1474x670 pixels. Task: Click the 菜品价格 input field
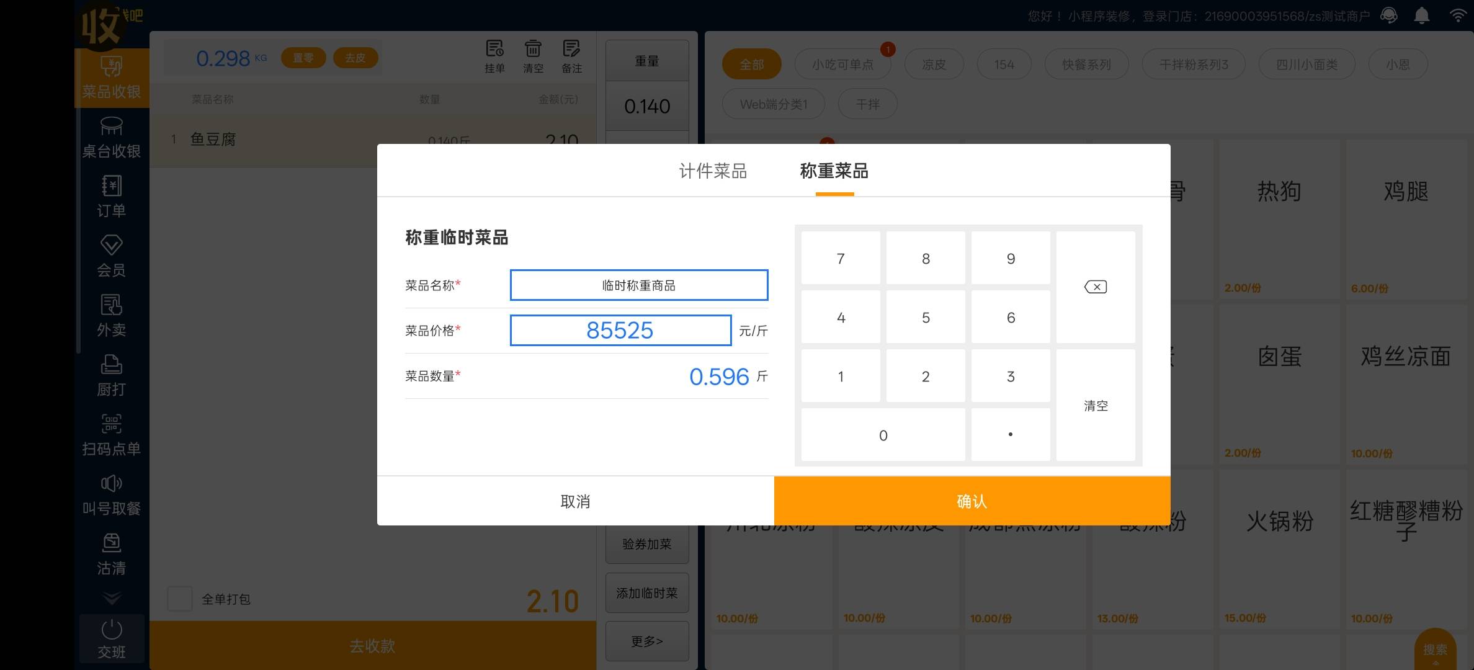point(620,330)
